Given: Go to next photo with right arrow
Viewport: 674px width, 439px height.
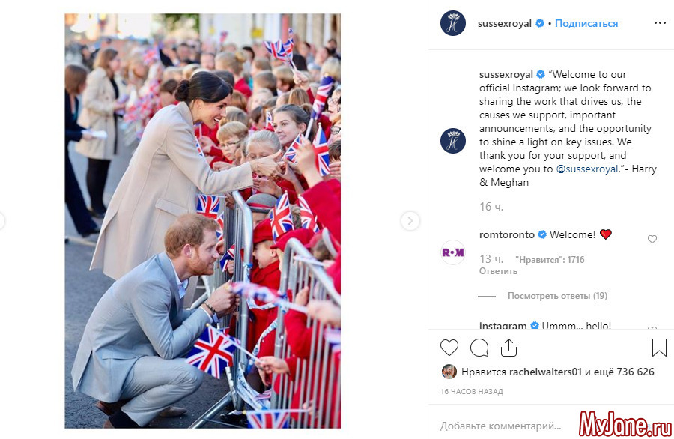Looking at the screenshot, I should coord(410,221).
